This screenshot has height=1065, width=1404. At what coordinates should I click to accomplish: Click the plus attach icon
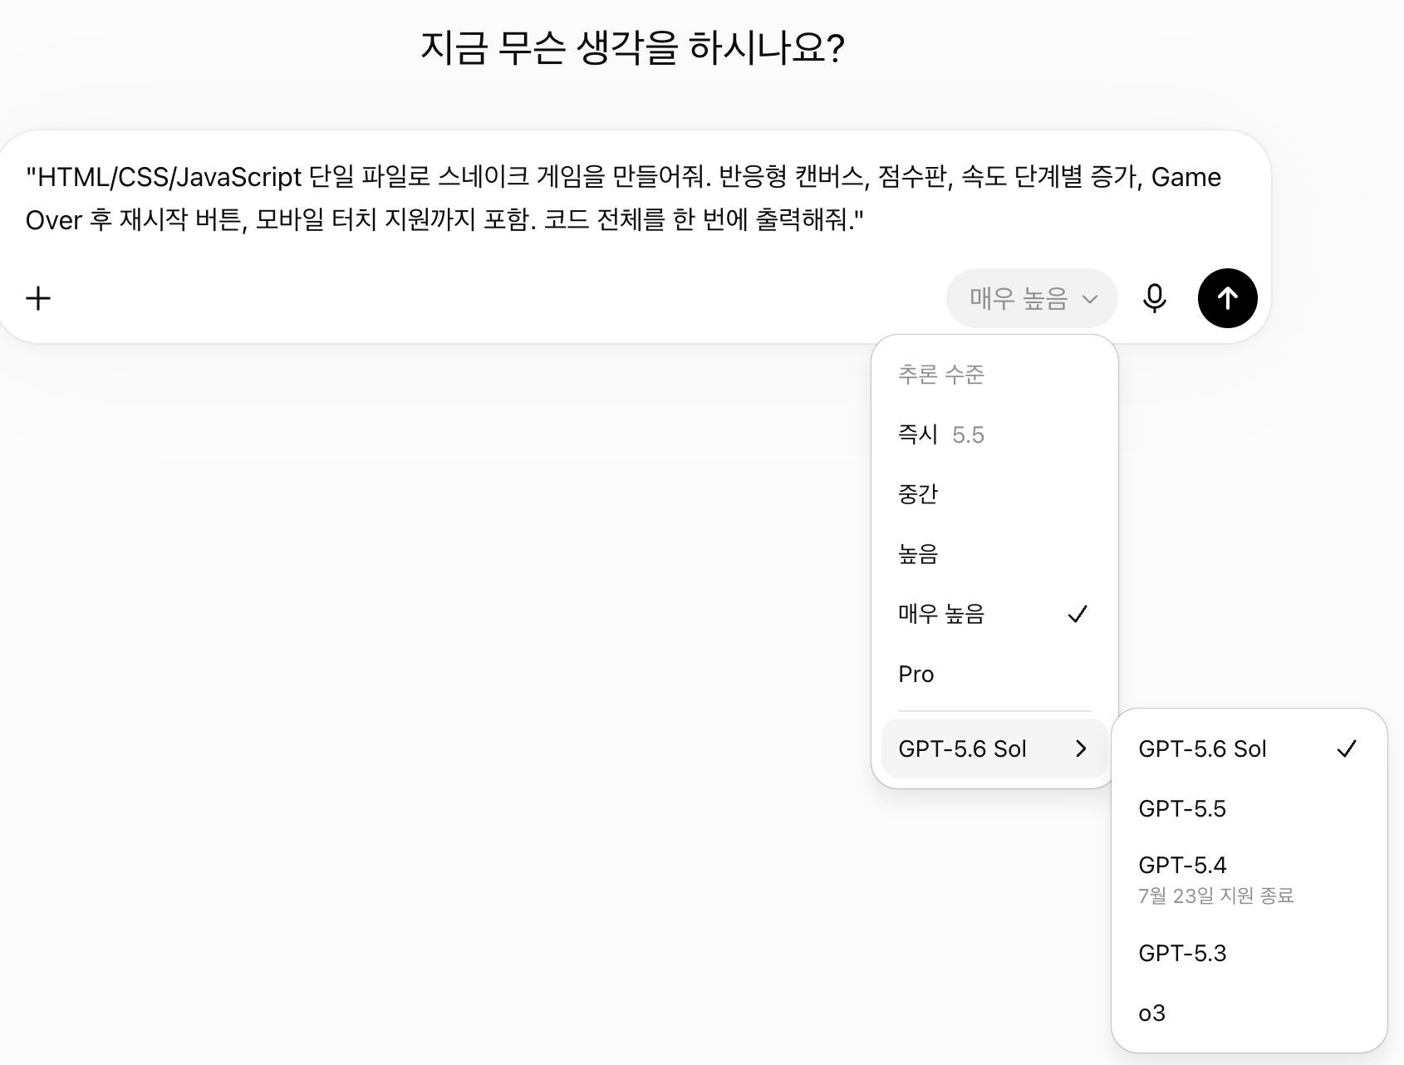pyautogui.click(x=38, y=298)
